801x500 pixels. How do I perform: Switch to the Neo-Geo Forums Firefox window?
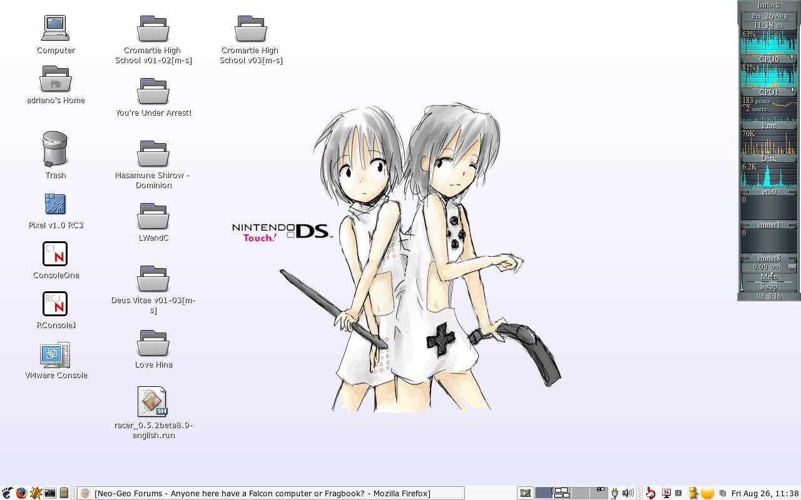(270, 493)
